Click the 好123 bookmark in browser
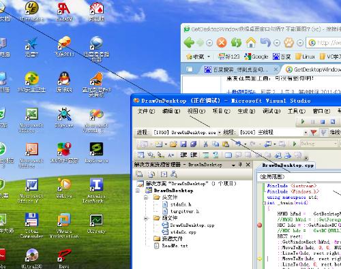The height and width of the screenshot is (269, 341). (x=228, y=57)
